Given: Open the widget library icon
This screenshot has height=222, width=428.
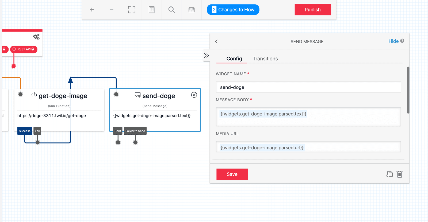Looking at the screenshot, I should [x=152, y=10].
